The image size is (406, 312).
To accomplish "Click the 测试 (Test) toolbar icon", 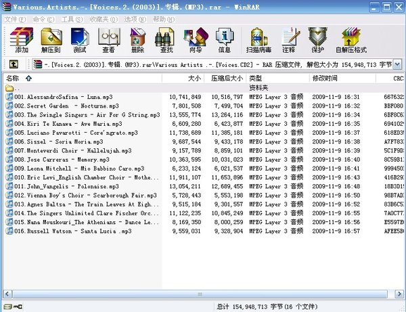I will click(x=80, y=40).
